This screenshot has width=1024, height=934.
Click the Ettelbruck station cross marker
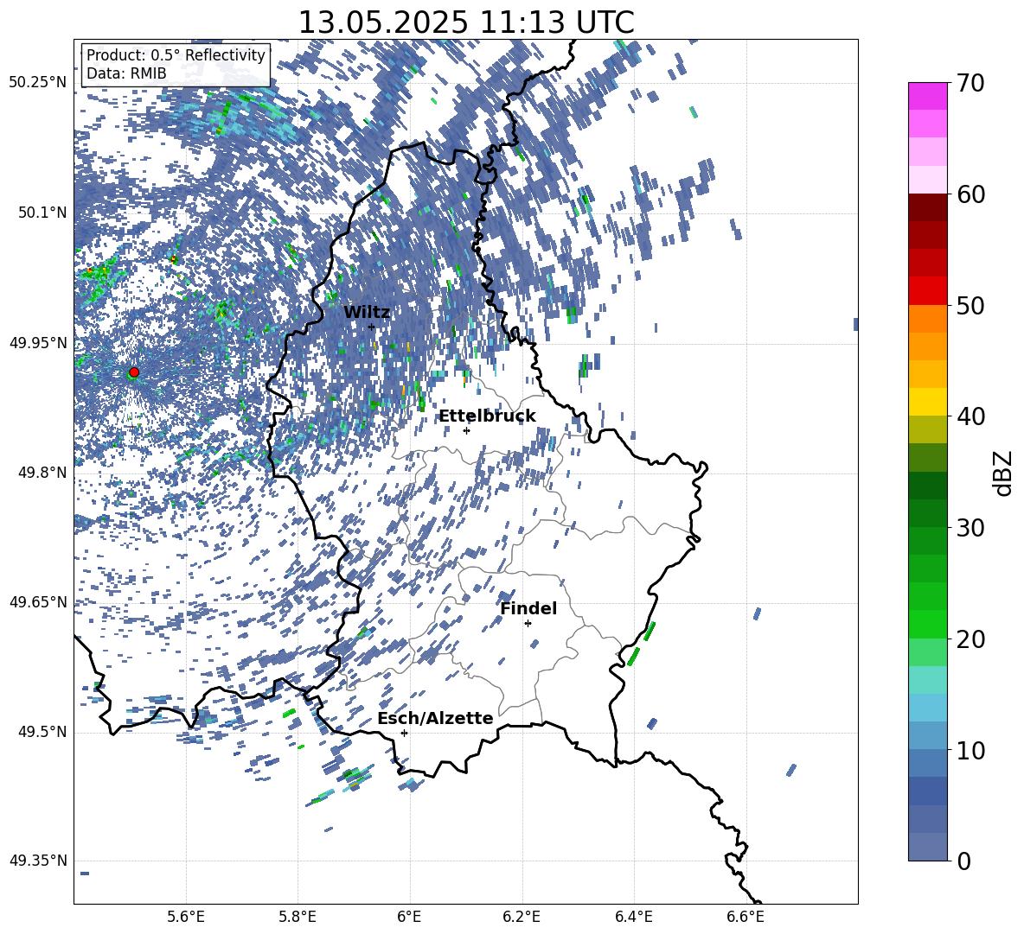point(466,430)
